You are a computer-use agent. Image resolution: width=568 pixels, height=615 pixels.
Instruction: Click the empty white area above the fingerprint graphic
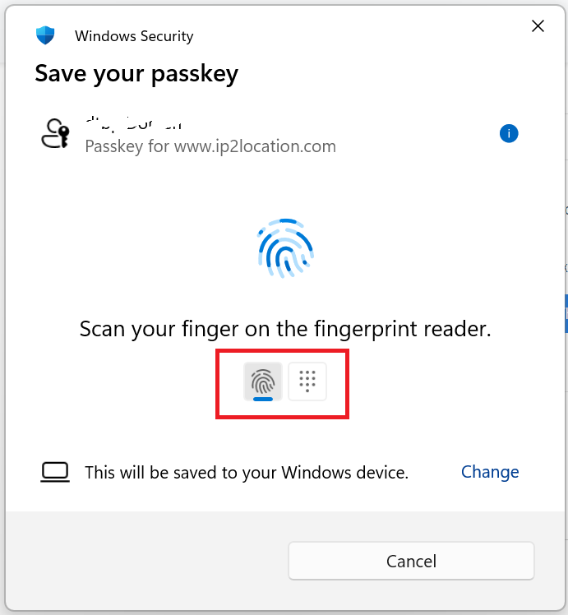285,190
